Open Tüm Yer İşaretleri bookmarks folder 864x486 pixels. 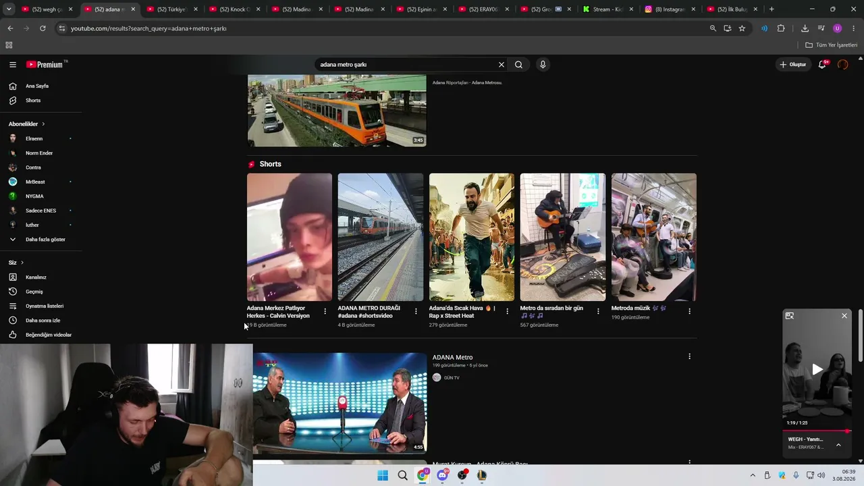(x=832, y=45)
